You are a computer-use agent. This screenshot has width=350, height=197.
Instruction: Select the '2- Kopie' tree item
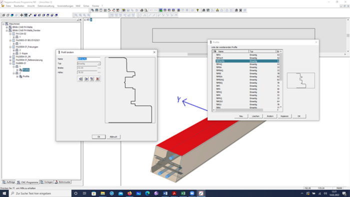point(23,53)
